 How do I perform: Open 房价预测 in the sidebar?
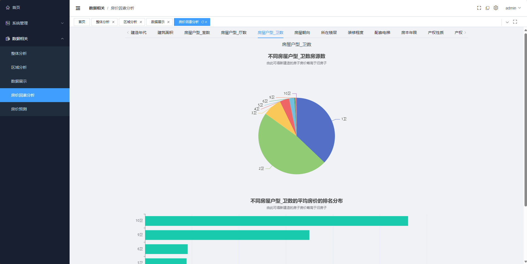[35, 109]
